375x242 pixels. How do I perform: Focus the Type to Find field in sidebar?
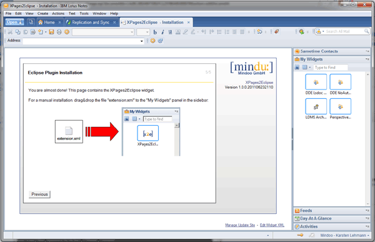pos(331,68)
